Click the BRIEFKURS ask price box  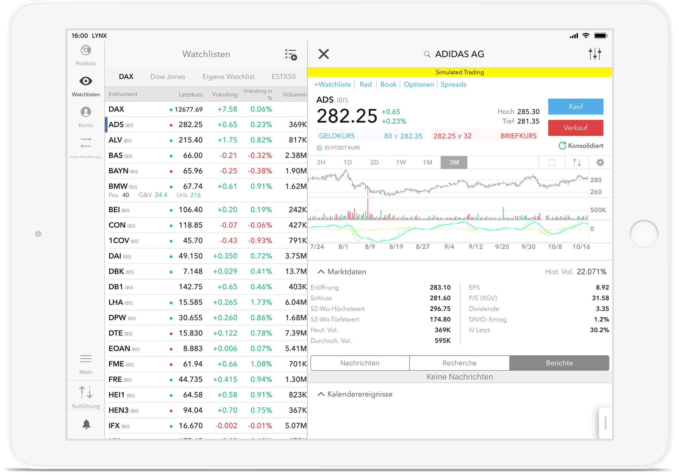[485, 136]
